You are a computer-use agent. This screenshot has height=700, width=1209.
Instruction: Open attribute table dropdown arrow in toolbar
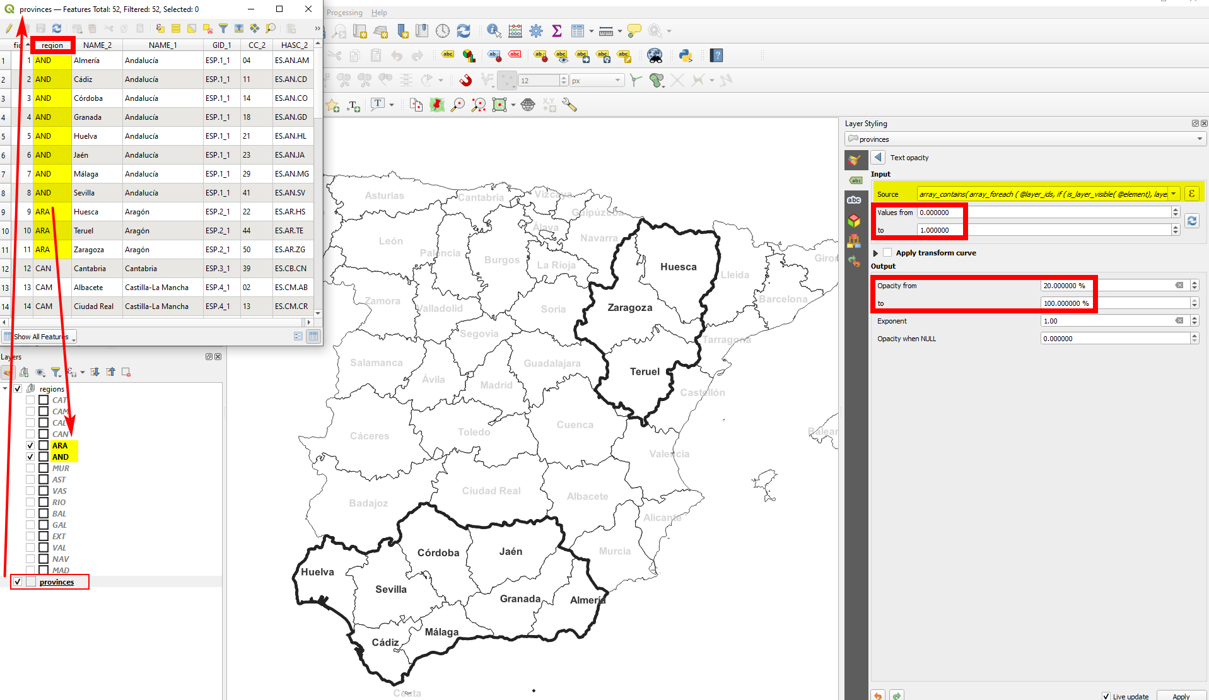(x=591, y=31)
